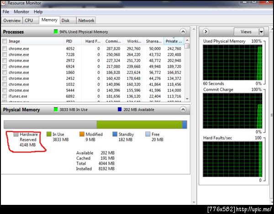This screenshot has width=274, height=214.
Task: Select the Memory tab
Action: [49, 20]
